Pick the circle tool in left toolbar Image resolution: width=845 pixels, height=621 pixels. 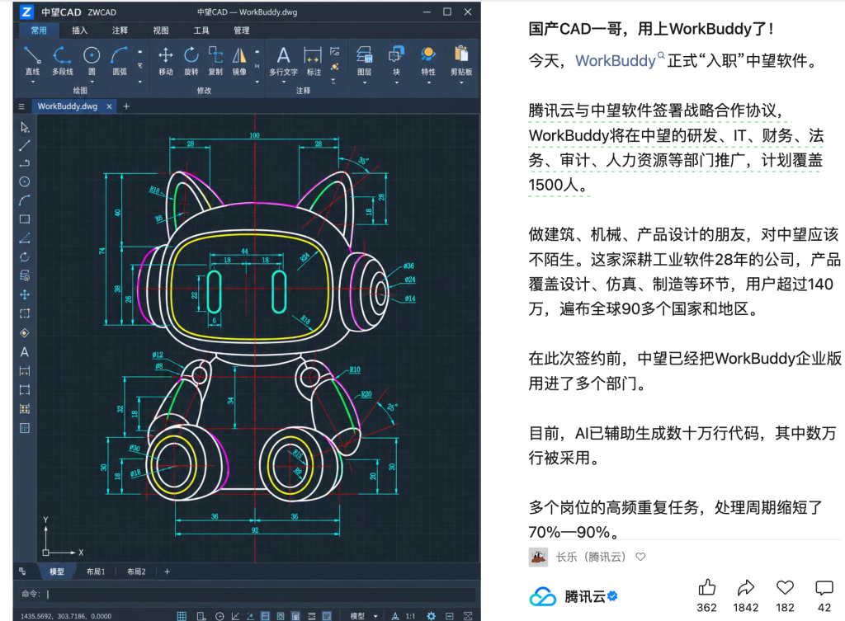(24, 181)
